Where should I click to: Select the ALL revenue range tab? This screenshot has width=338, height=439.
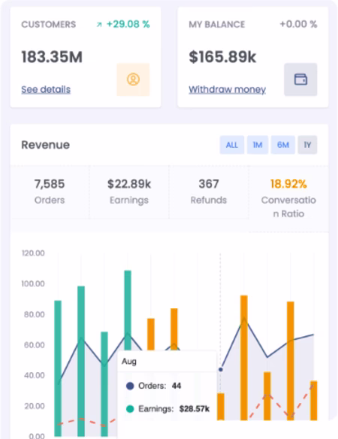pyautogui.click(x=231, y=145)
